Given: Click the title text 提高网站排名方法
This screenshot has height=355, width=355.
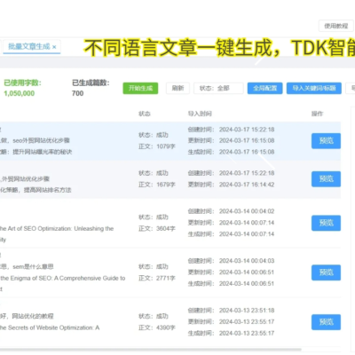Looking at the screenshot, I should tap(48, 190).
